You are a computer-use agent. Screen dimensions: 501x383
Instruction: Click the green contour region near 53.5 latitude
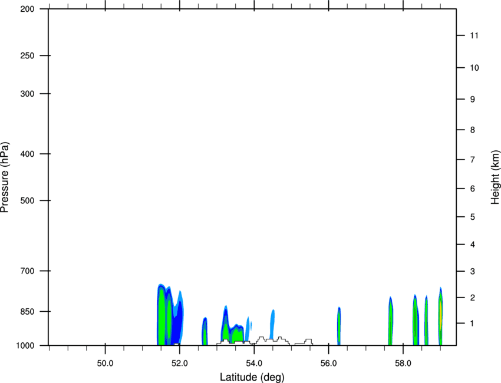[x=238, y=335]
